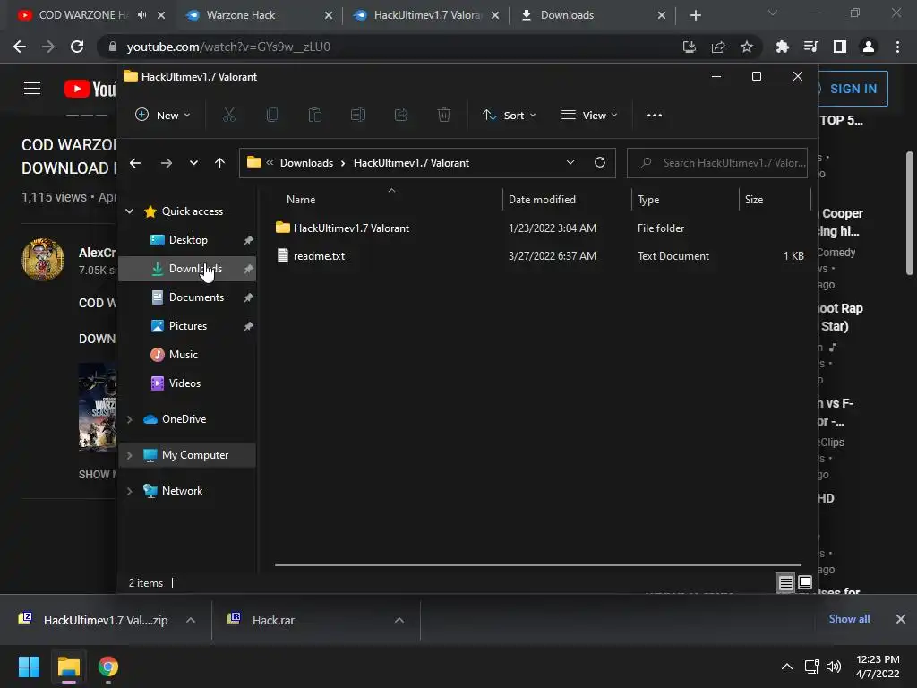Screen dimensions: 917x688
Task: Click the Rename icon in Explorer toolbar
Action: tap(358, 116)
